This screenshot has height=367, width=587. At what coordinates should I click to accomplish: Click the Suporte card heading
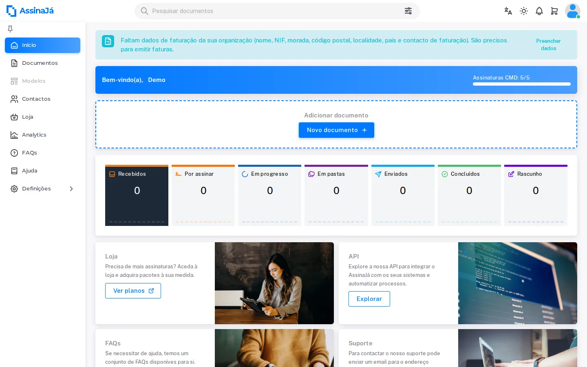(x=360, y=343)
